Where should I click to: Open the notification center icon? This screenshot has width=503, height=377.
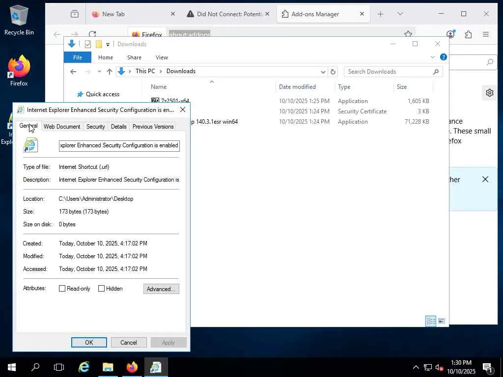(x=488, y=368)
